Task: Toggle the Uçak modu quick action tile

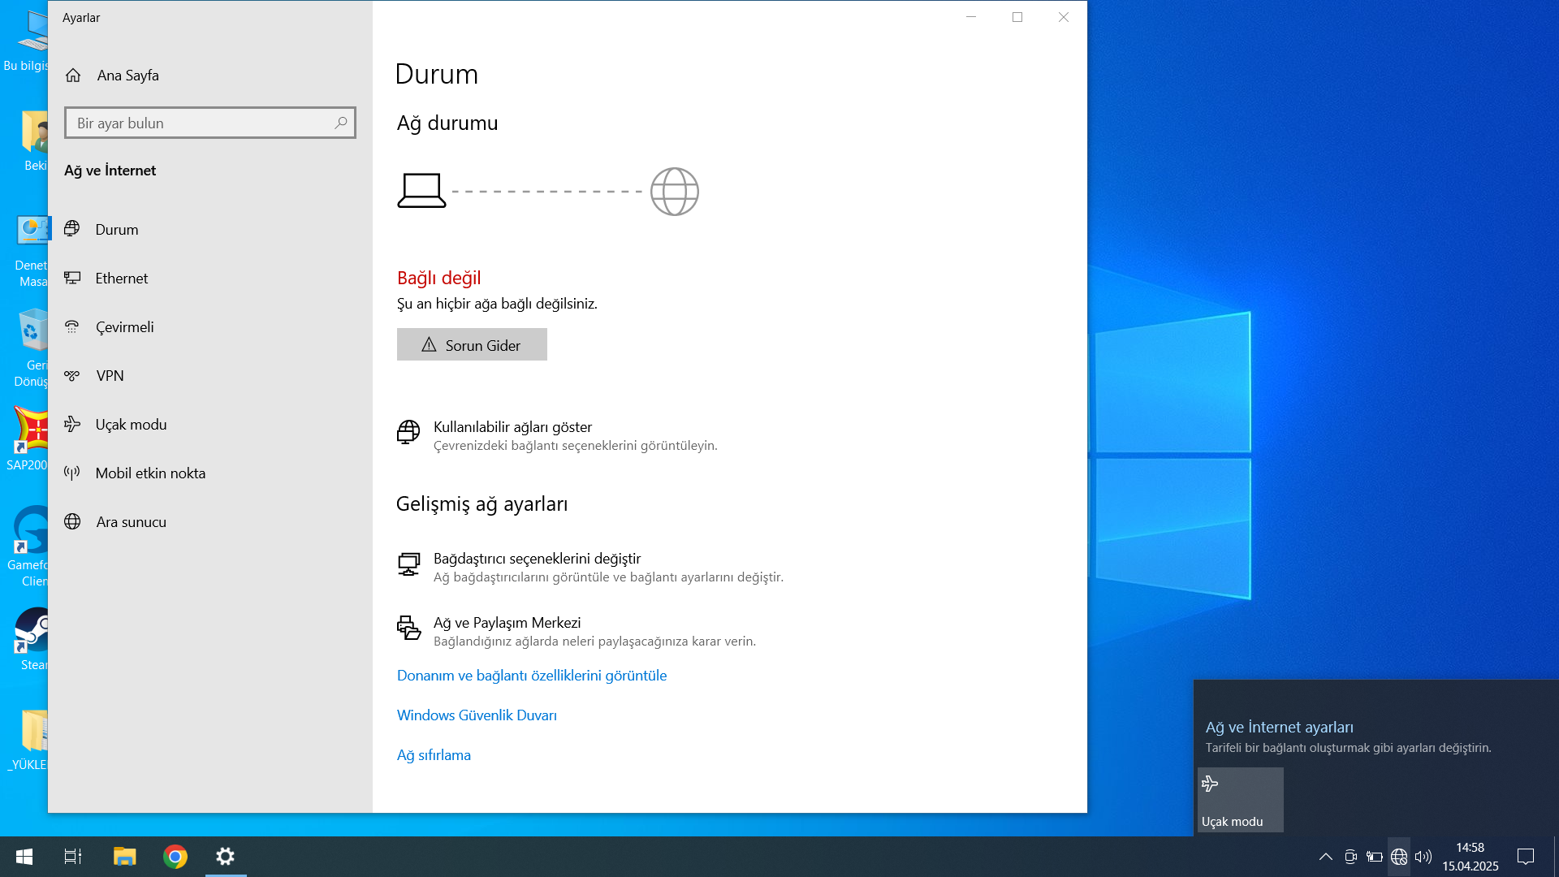Action: (1240, 800)
